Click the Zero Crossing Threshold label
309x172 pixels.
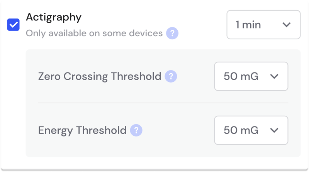tap(100, 76)
